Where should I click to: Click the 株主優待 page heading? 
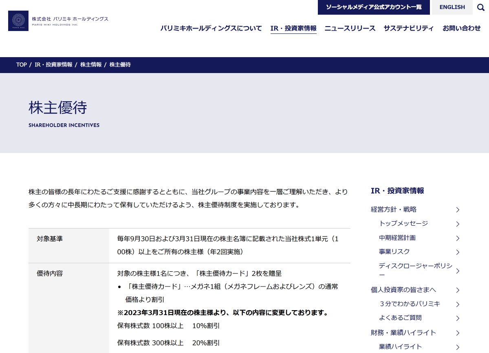58,108
